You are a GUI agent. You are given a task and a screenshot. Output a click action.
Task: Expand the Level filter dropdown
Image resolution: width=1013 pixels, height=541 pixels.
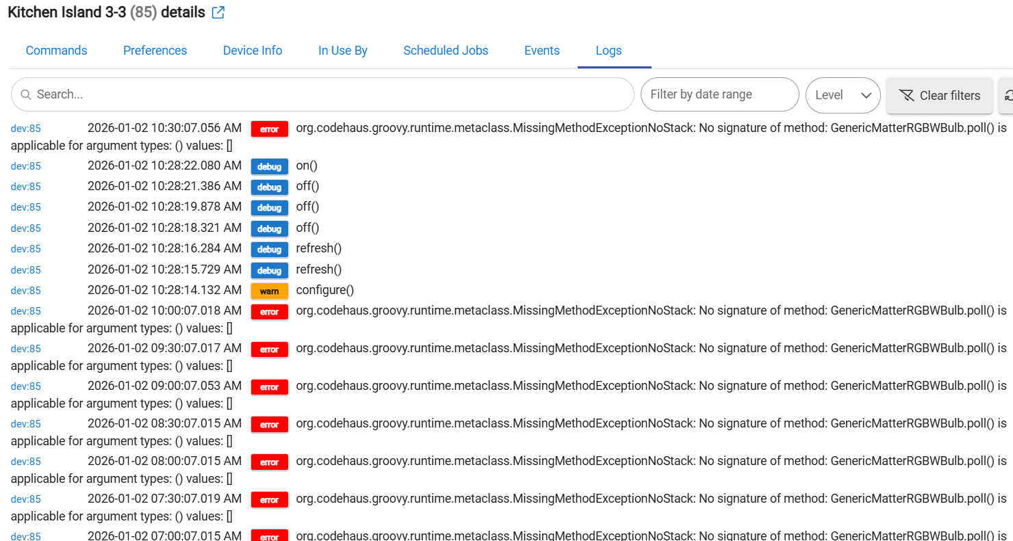tap(843, 95)
